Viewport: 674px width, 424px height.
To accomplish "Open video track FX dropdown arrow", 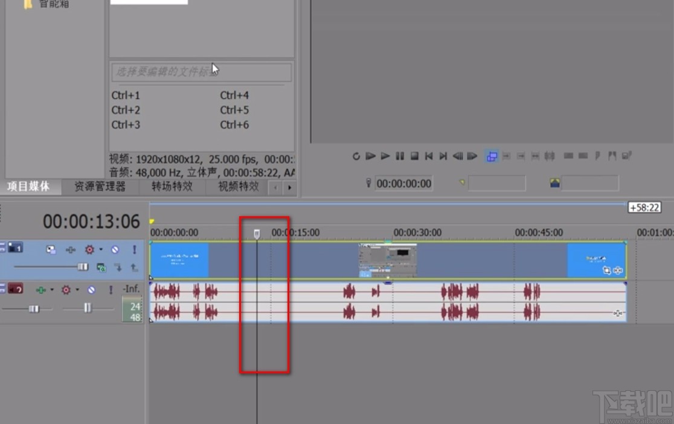I will click(x=101, y=249).
